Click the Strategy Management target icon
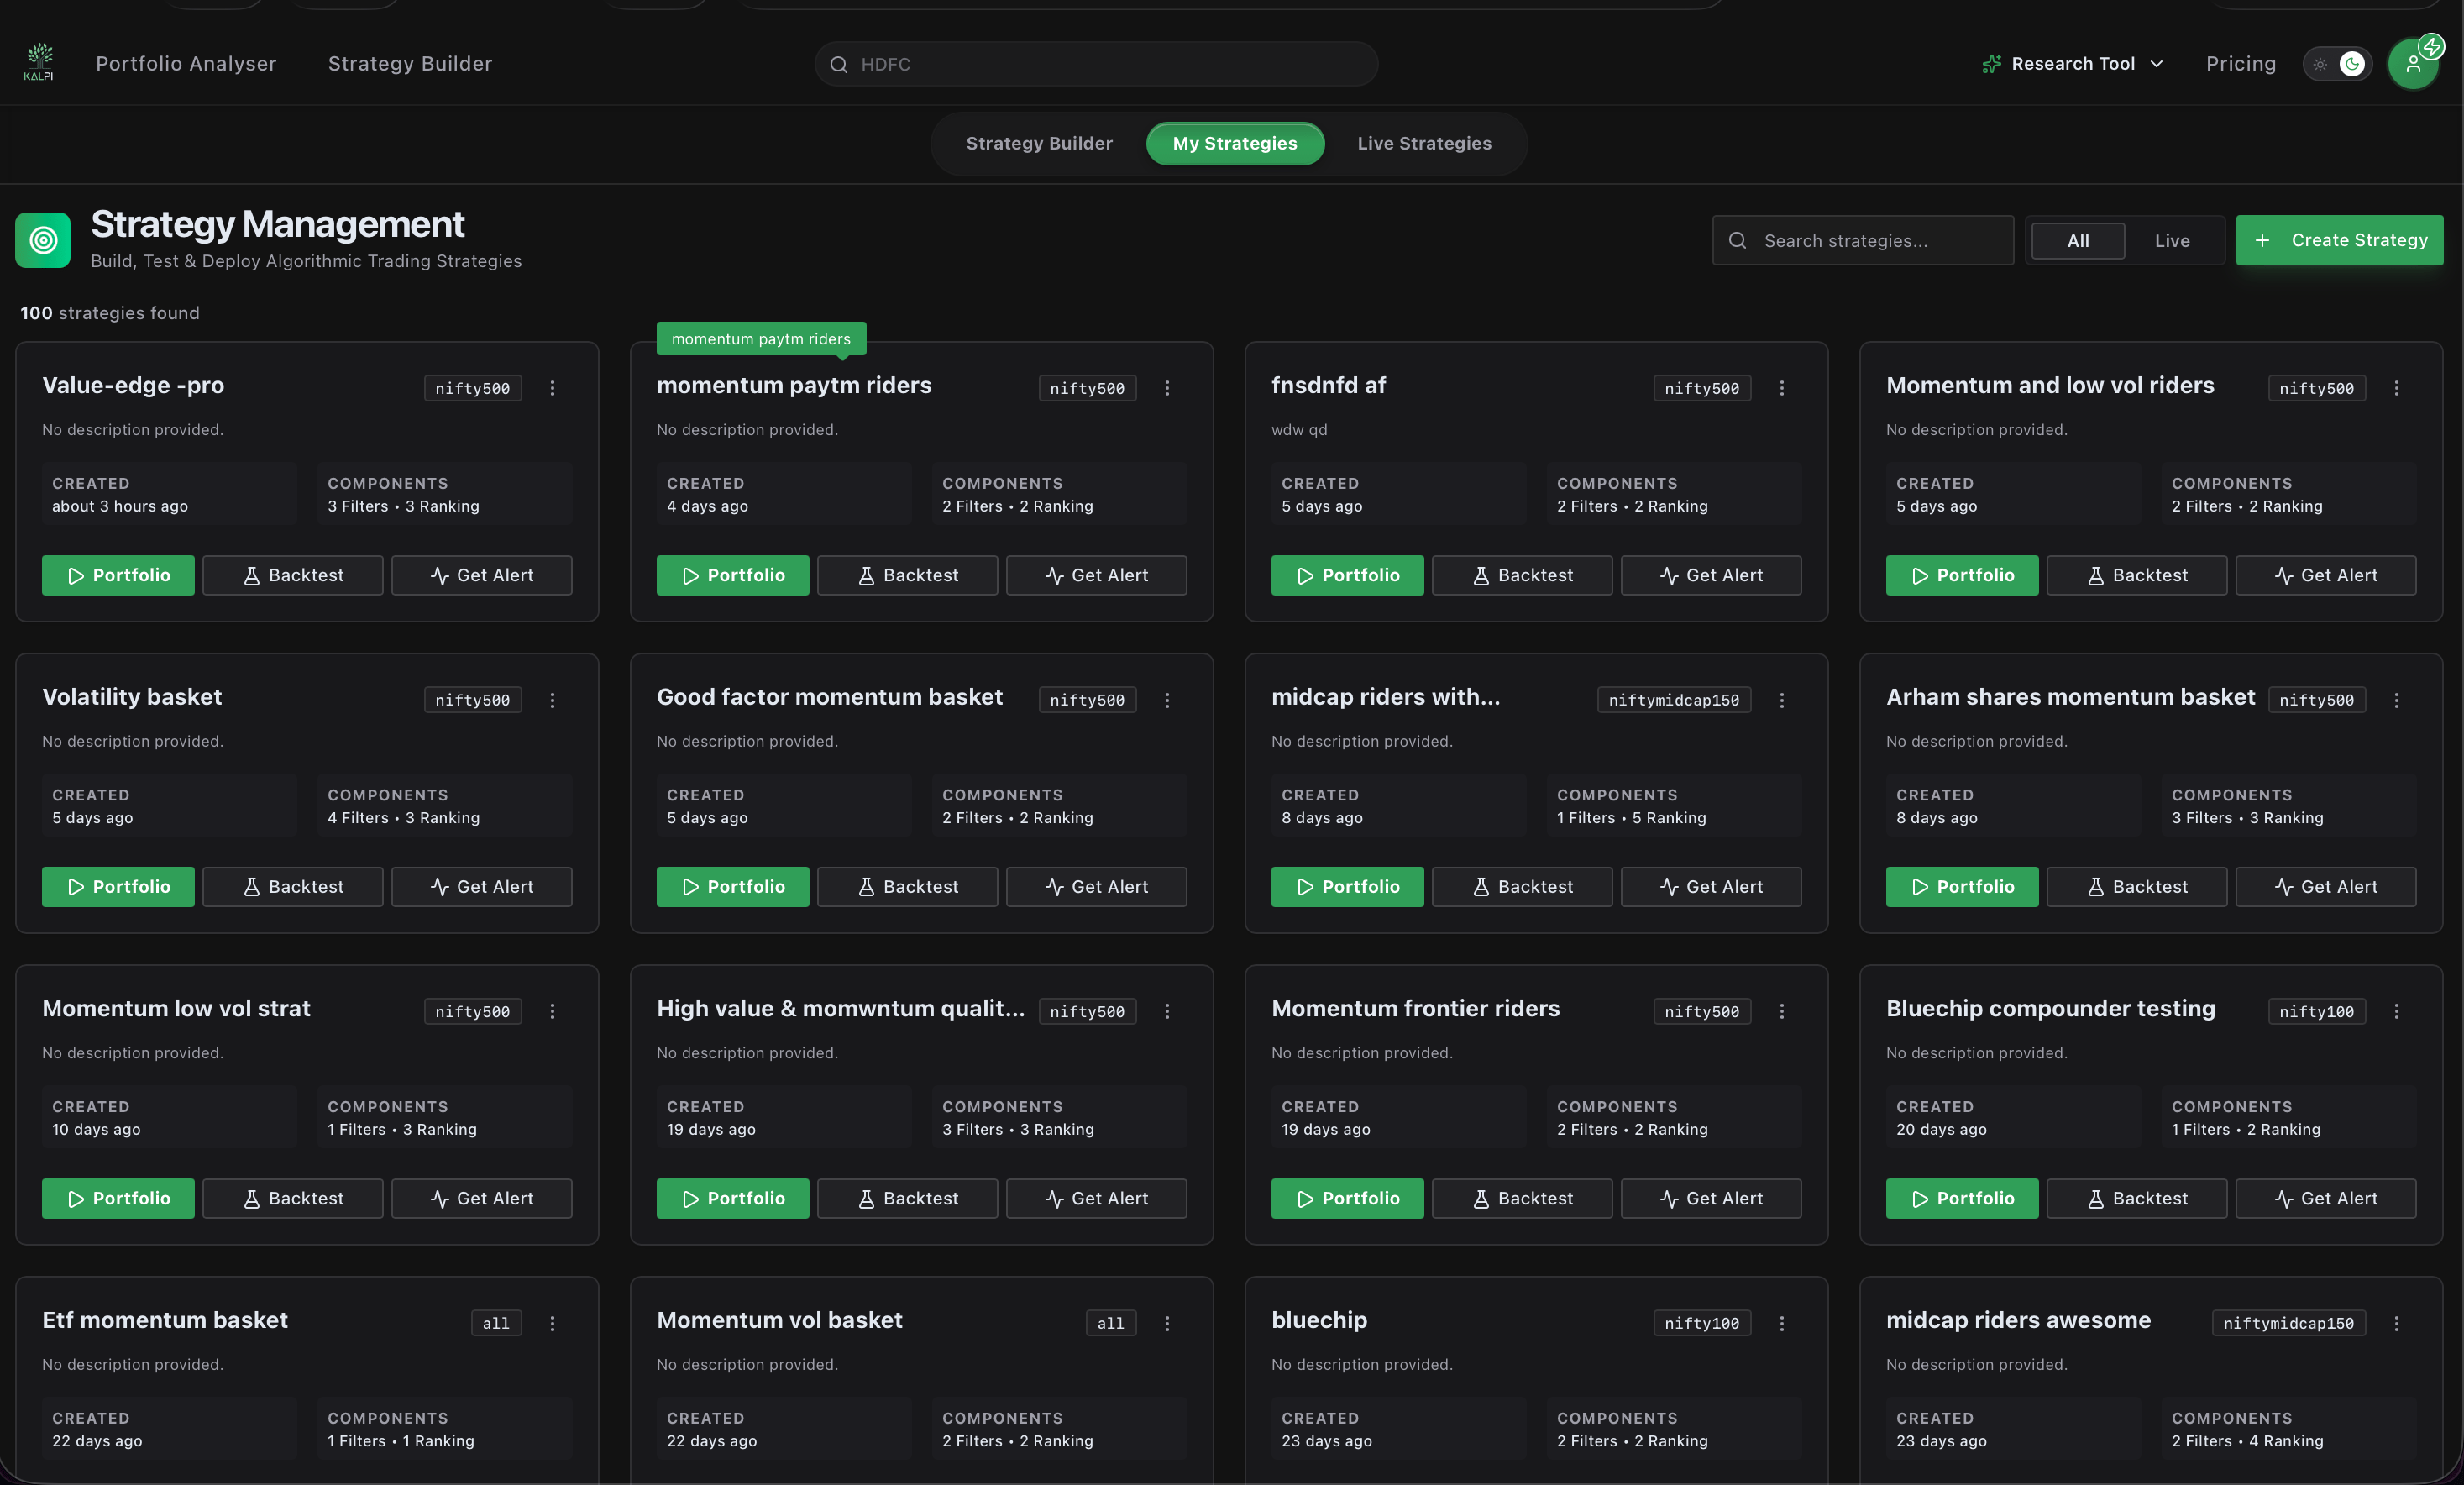Image resolution: width=2464 pixels, height=1485 pixels. [x=43, y=240]
